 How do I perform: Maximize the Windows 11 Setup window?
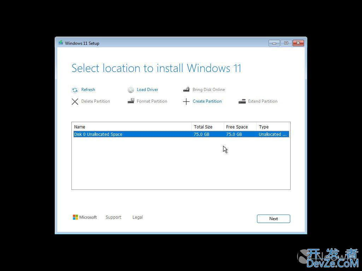click(x=286, y=43)
